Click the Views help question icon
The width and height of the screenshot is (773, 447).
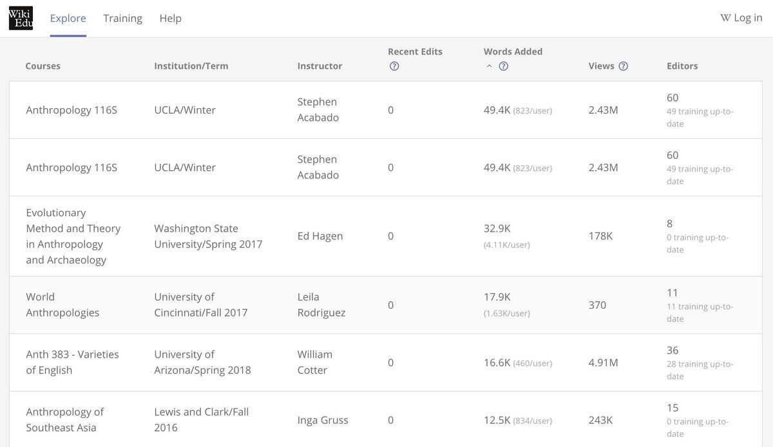click(623, 66)
